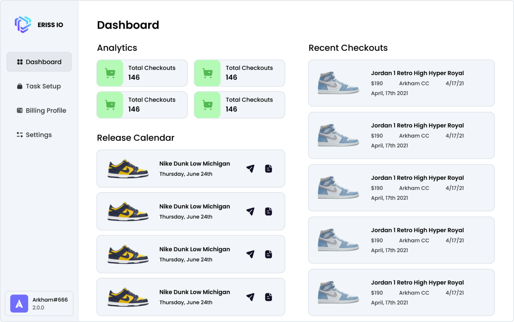Click the 2.0.0 version label

[38, 308]
